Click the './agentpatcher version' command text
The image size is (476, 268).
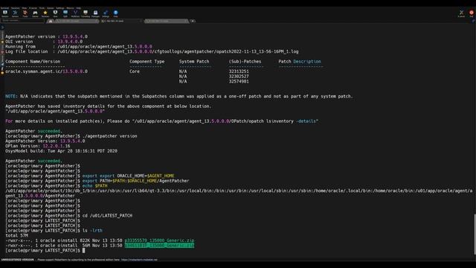109,136
